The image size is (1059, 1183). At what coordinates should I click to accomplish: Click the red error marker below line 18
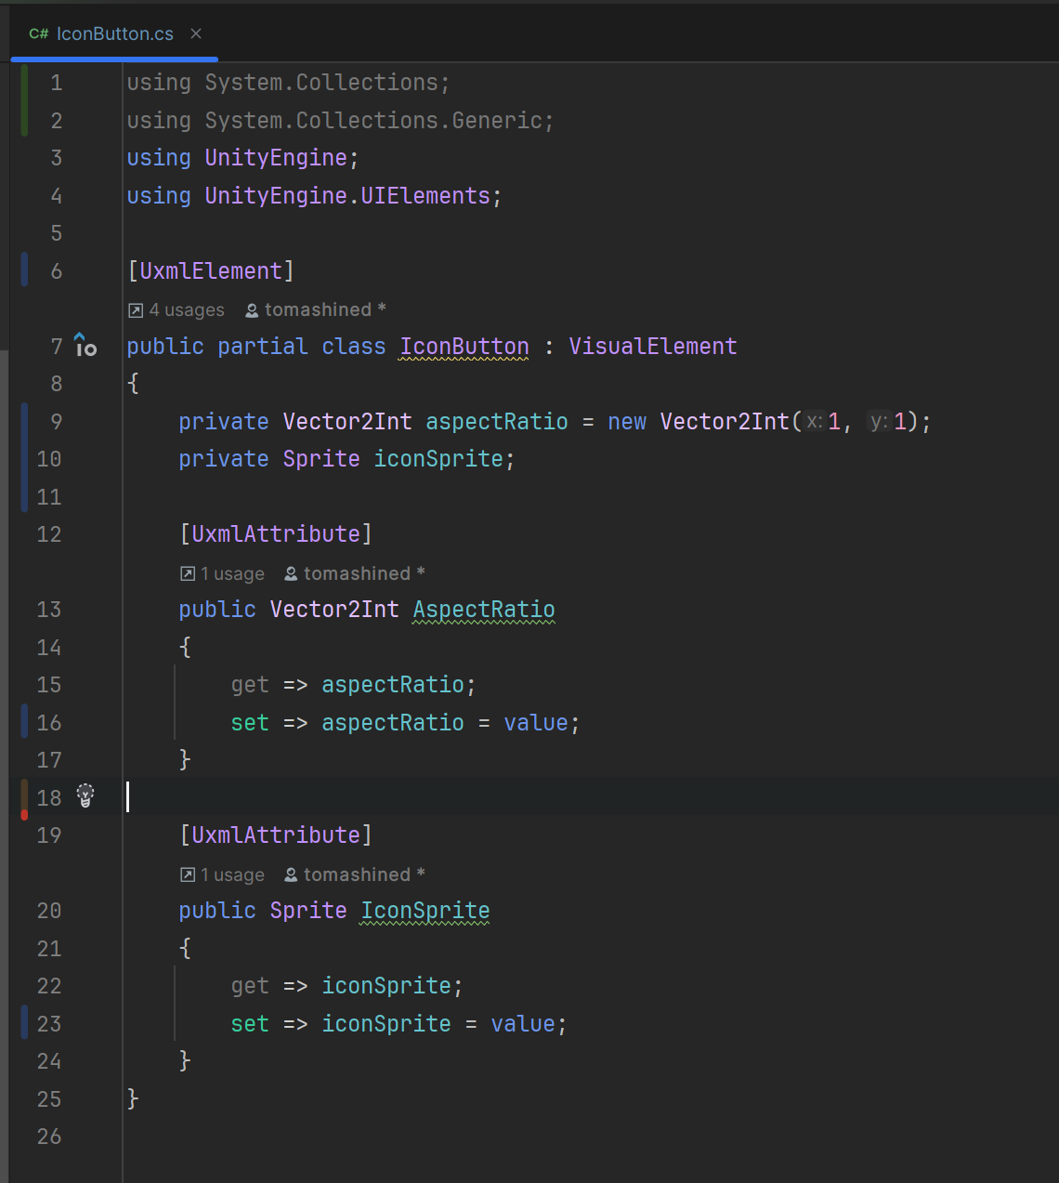coord(23,814)
